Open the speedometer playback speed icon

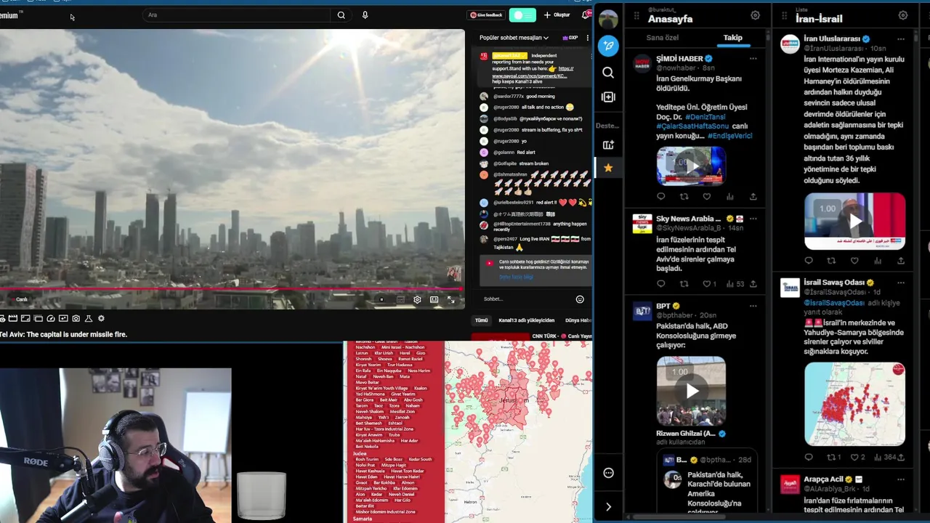(51, 318)
